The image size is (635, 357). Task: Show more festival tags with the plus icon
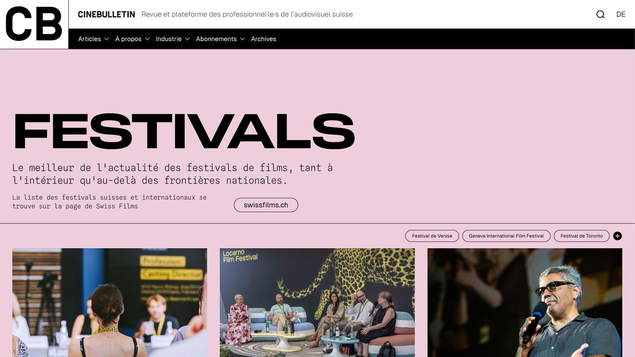tap(618, 236)
